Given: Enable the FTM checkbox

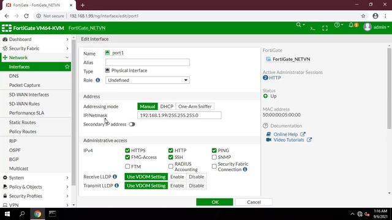Looking at the screenshot, I should tap(127, 166).
